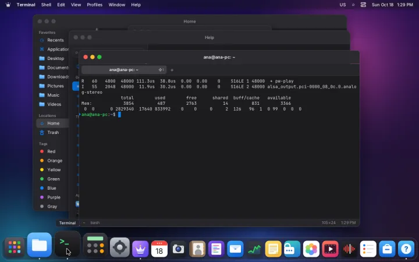Filter by the Orange tag
Viewport: 419px width, 262px height.
(x=52, y=161)
